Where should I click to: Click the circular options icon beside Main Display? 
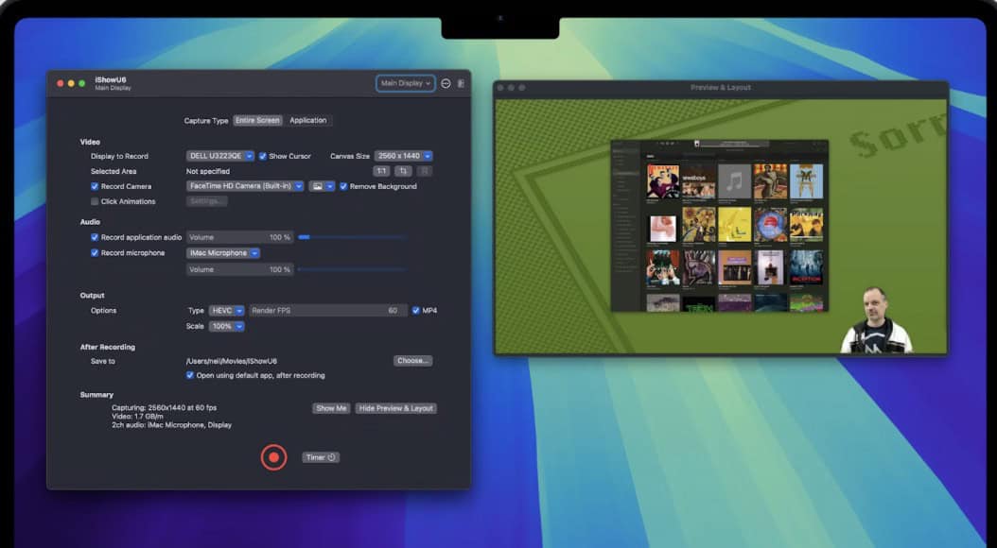click(x=446, y=83)
